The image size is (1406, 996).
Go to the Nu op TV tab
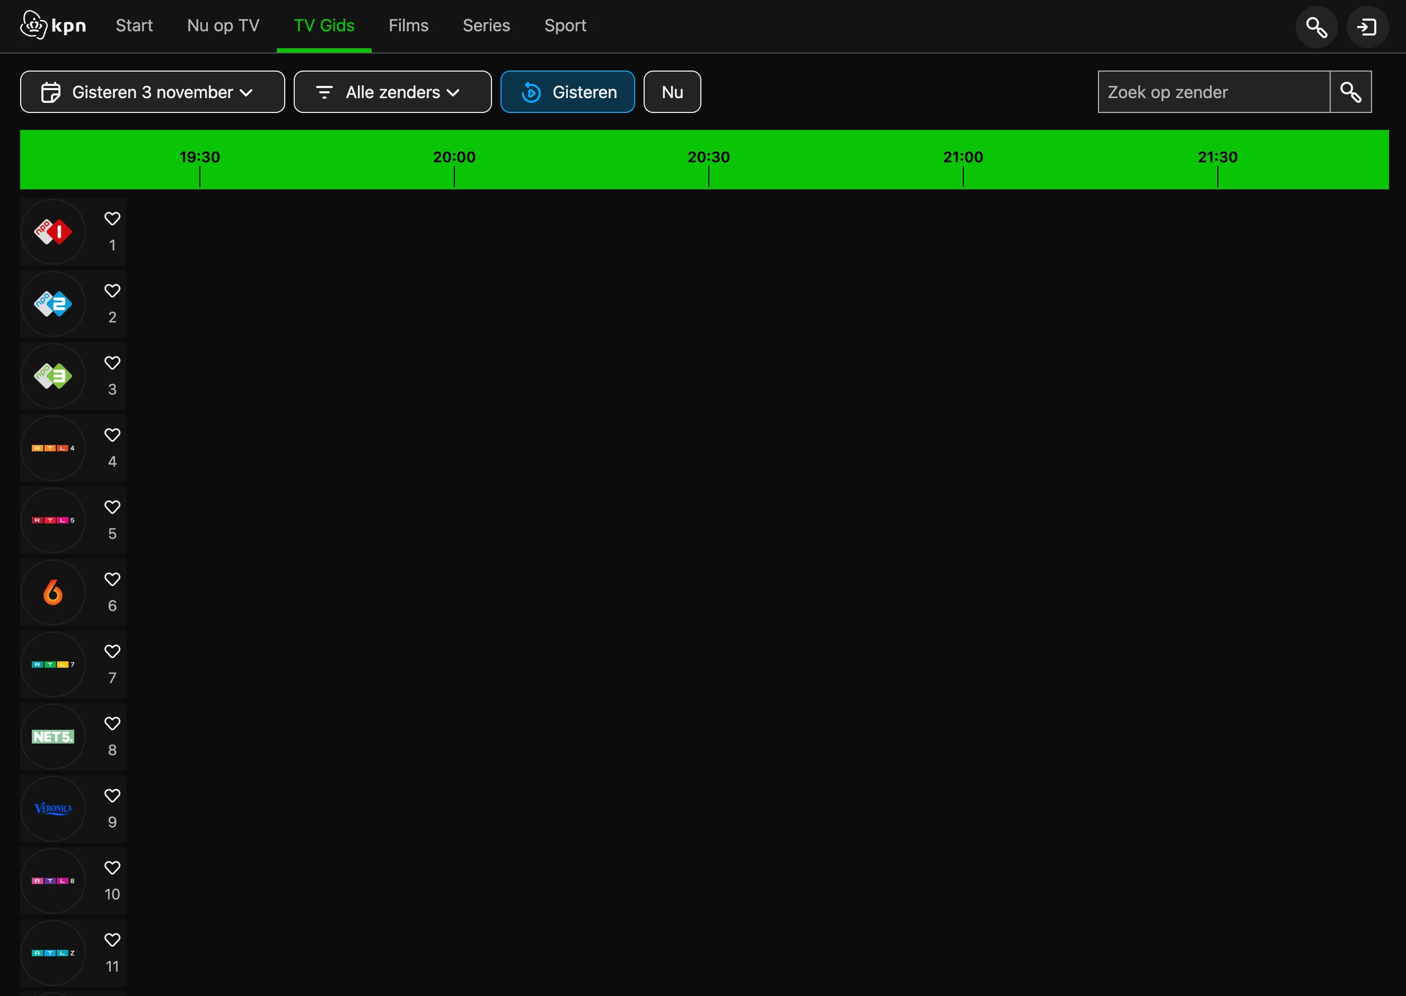click(x=223, y=26)
